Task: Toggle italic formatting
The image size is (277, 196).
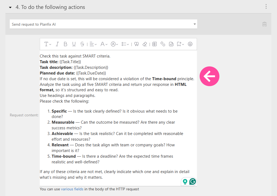Action: point(57,44)
